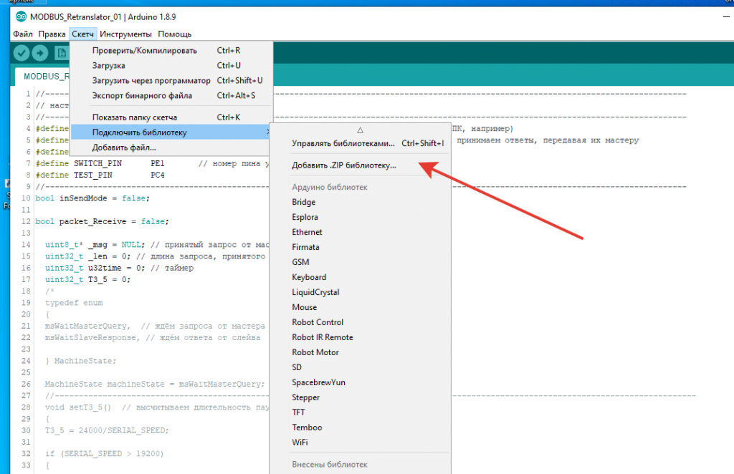Open the Помощь menu

coord(175,34)
